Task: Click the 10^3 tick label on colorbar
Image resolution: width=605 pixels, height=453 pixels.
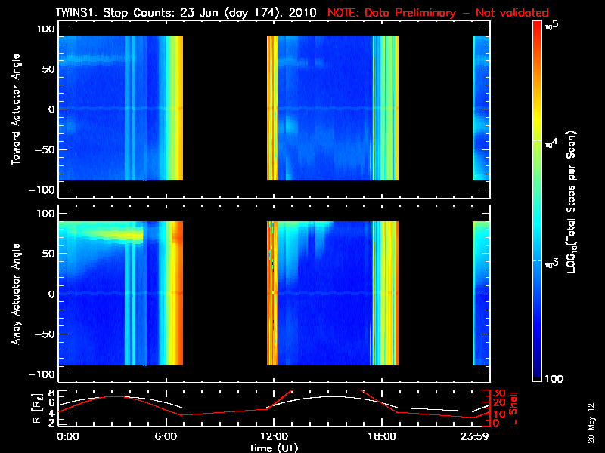Action: click(551, 263)
